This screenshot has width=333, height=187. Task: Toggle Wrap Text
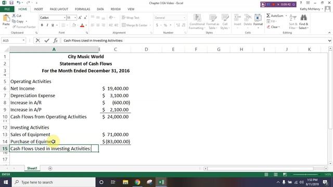(131, 18)
